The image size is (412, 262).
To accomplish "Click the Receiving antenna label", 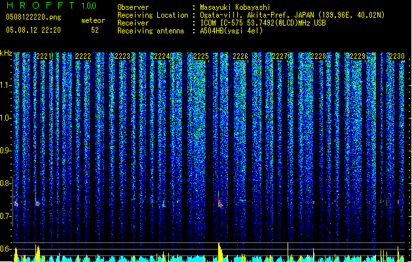I will pos(151,31).
